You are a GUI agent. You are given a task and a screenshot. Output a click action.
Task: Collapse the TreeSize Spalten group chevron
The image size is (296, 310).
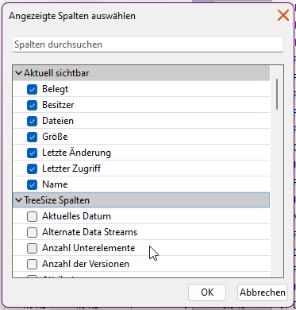[x=18, y=200]
